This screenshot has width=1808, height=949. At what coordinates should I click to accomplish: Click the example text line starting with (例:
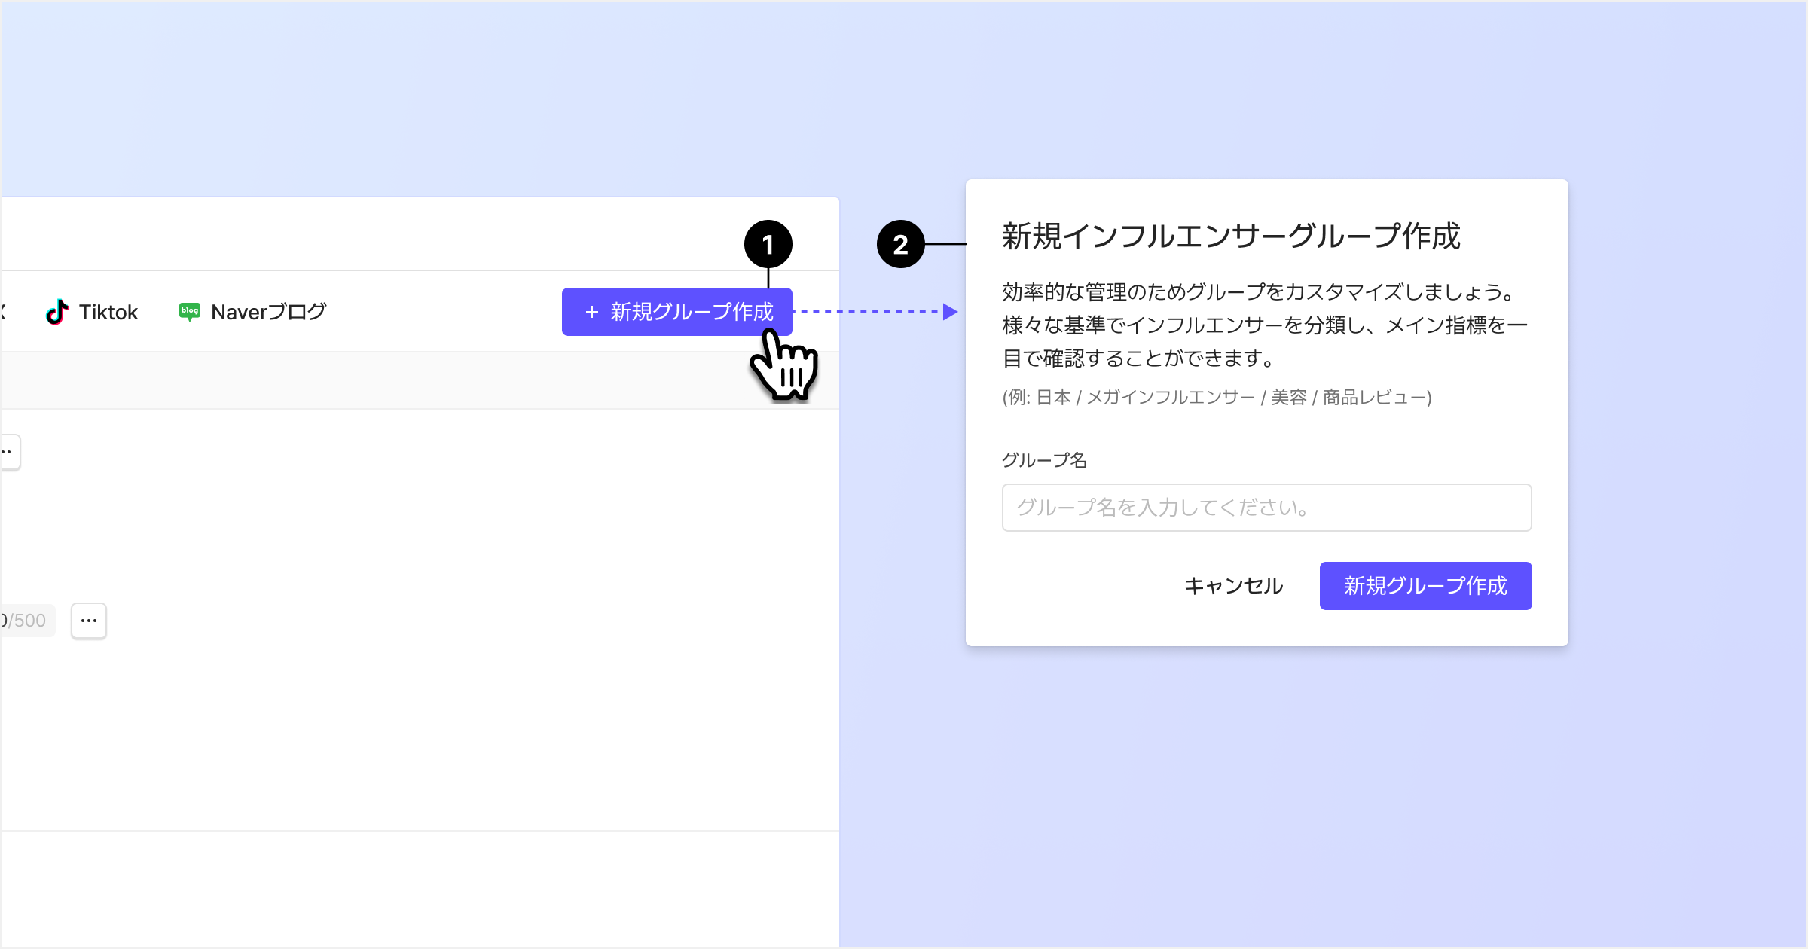[x=1217, y=397]
